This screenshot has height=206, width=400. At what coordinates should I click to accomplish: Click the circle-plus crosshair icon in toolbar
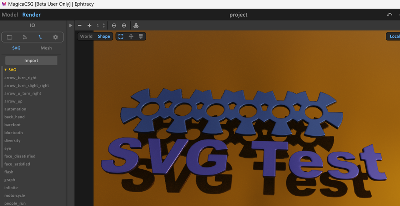coord(124,25)
